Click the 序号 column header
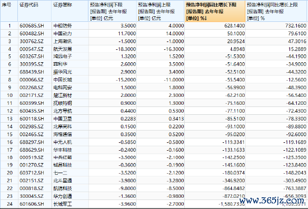The width and height of the screenshot is (308, 209). (9, 11)
